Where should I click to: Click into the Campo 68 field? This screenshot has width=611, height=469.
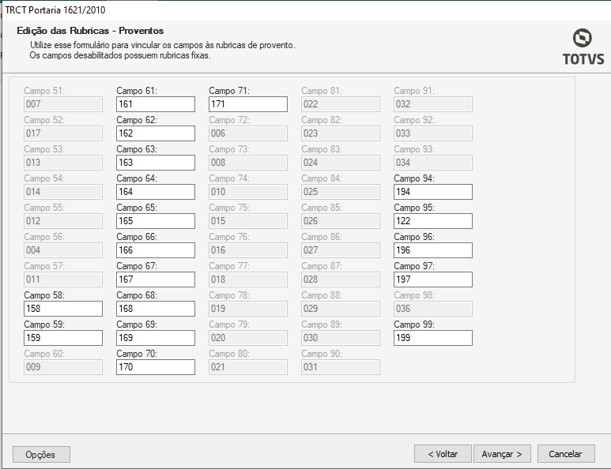(155, 309)
